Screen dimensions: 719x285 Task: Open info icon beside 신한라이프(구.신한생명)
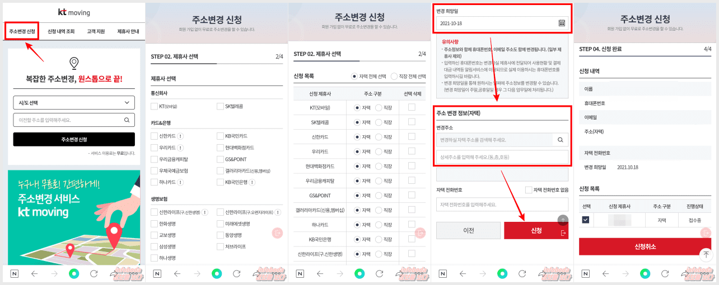point(205,212)
